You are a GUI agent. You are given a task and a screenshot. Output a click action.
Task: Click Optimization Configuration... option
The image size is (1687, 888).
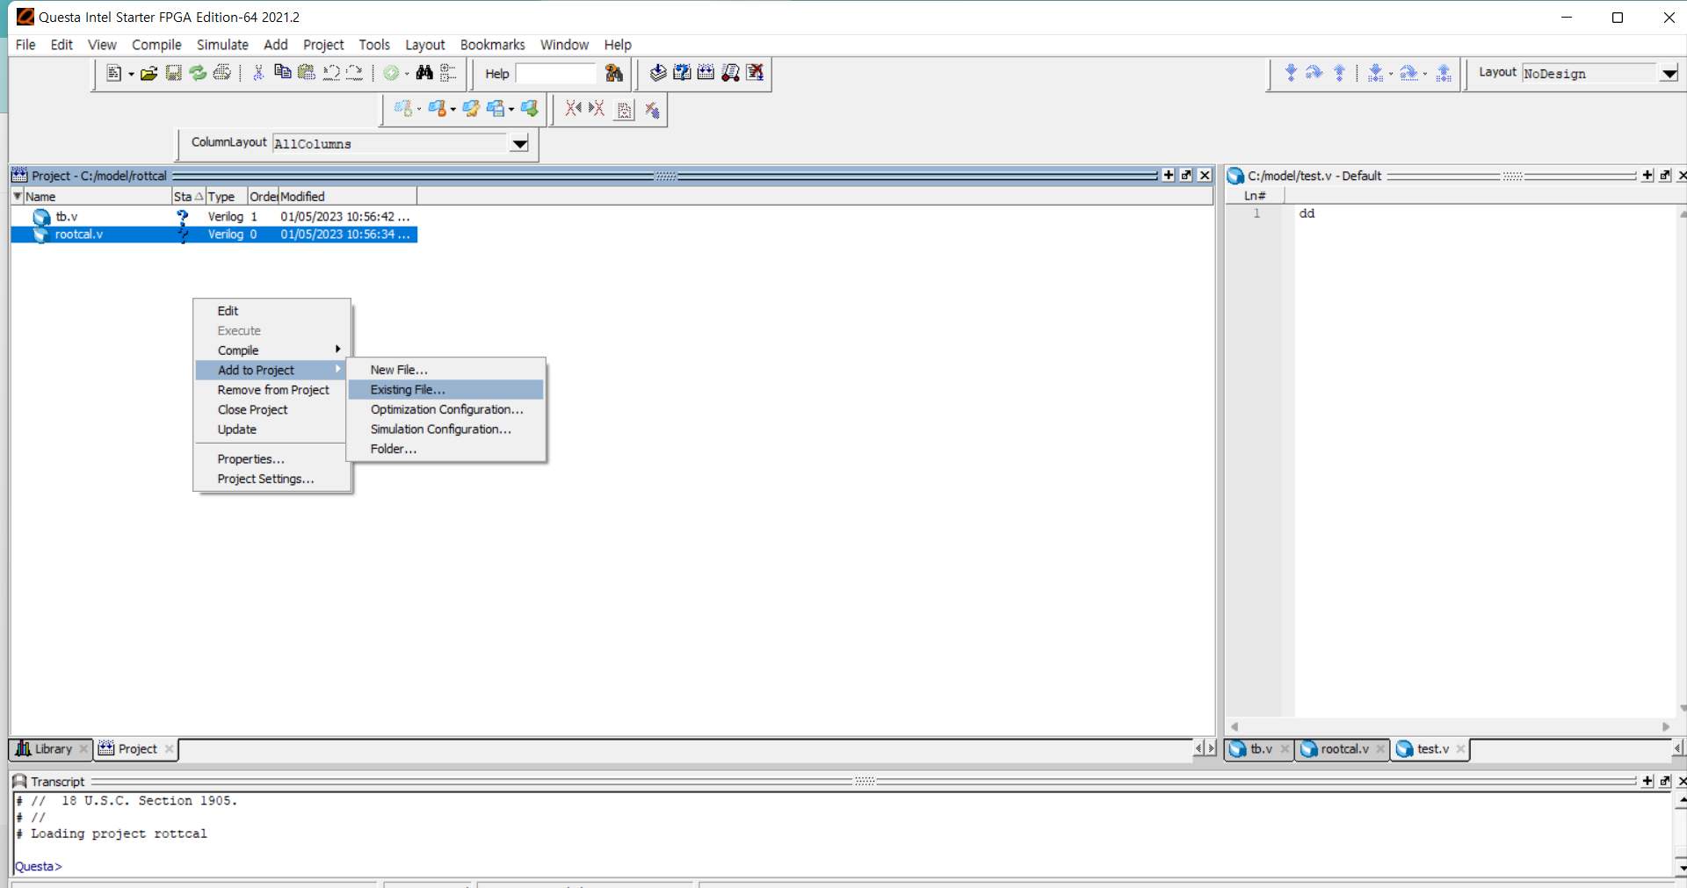pos(445,409)
